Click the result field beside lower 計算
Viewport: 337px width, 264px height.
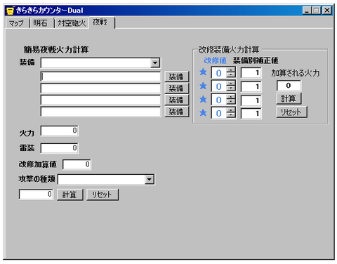36,194
